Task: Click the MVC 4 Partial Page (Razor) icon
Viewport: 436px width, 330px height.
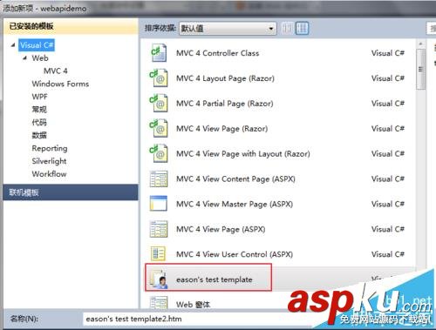Action: 159,104
